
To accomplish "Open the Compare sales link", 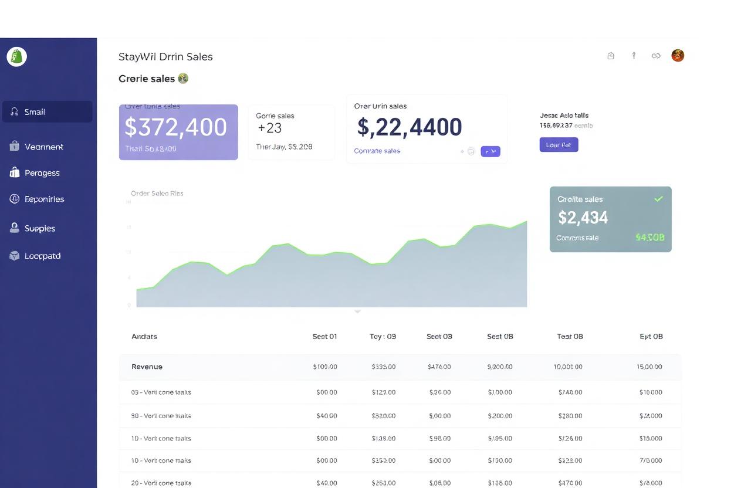I will click(376, 151).
